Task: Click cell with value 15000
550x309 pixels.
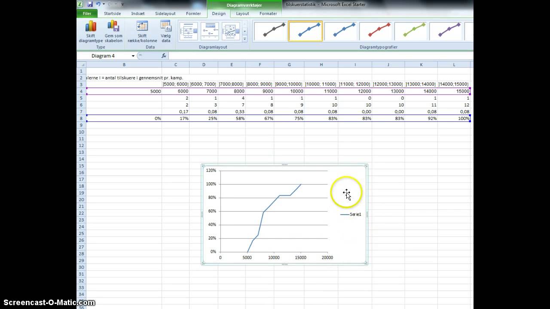Action: point(454,91)
